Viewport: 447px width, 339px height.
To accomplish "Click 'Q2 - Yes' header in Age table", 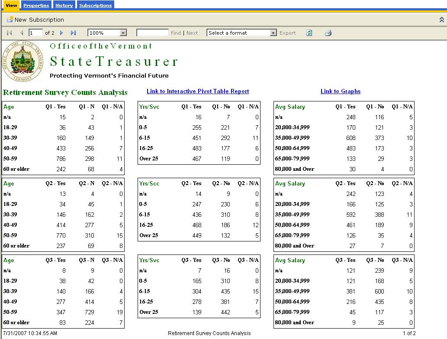I will [x=55, y=183].
